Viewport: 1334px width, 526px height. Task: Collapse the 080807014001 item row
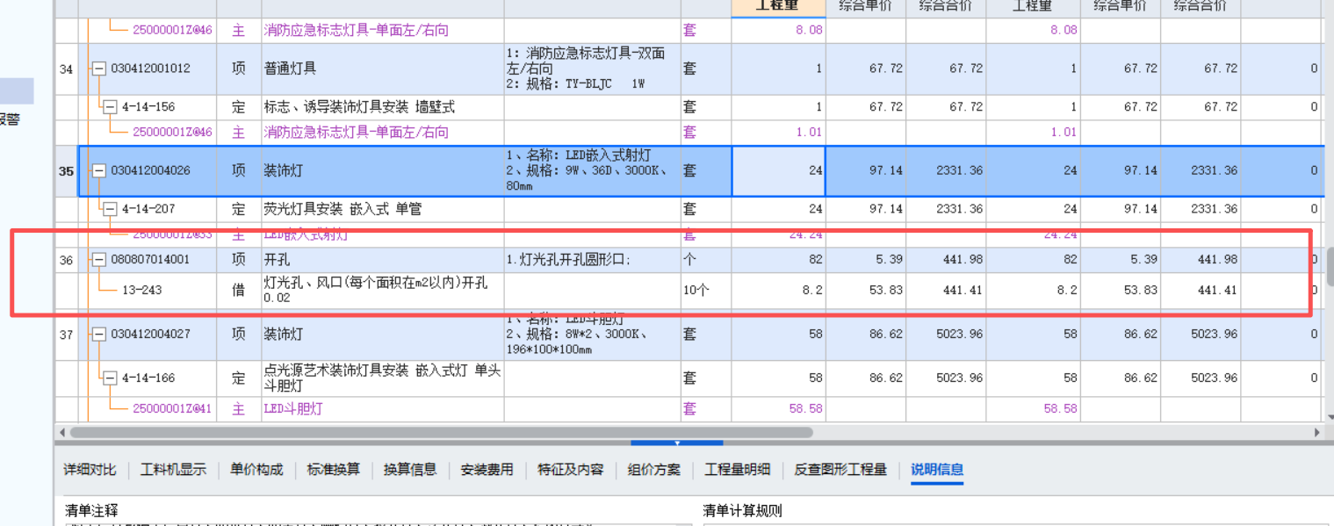tap(98, 260)
